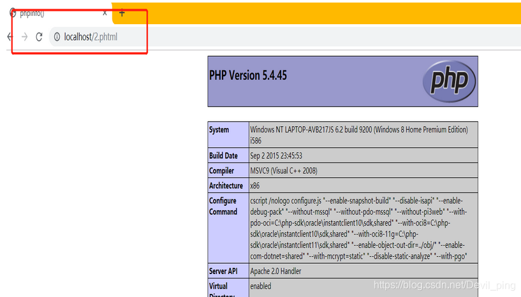Screen dimensions: 521x297
Task: Click the Configure Command label
Action: (223, 206)
